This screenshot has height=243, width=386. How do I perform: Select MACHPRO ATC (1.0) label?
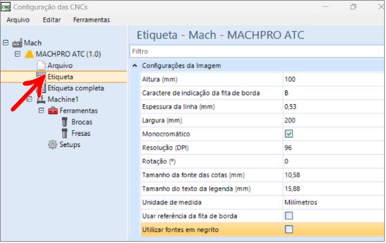(x=68, y=54)
